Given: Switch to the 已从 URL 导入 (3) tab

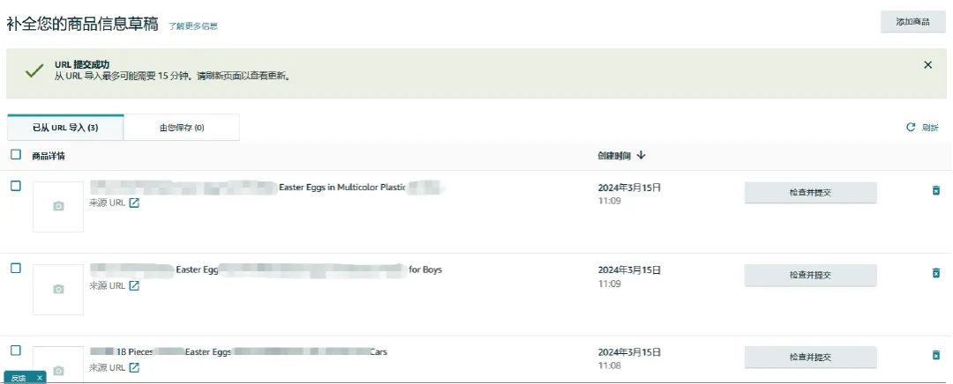Looking at the screenshot, I should pos(65,128).
